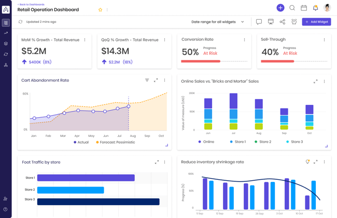
Task: Open notifications bell
Action: pyautogui.click(x=315, y=8)
